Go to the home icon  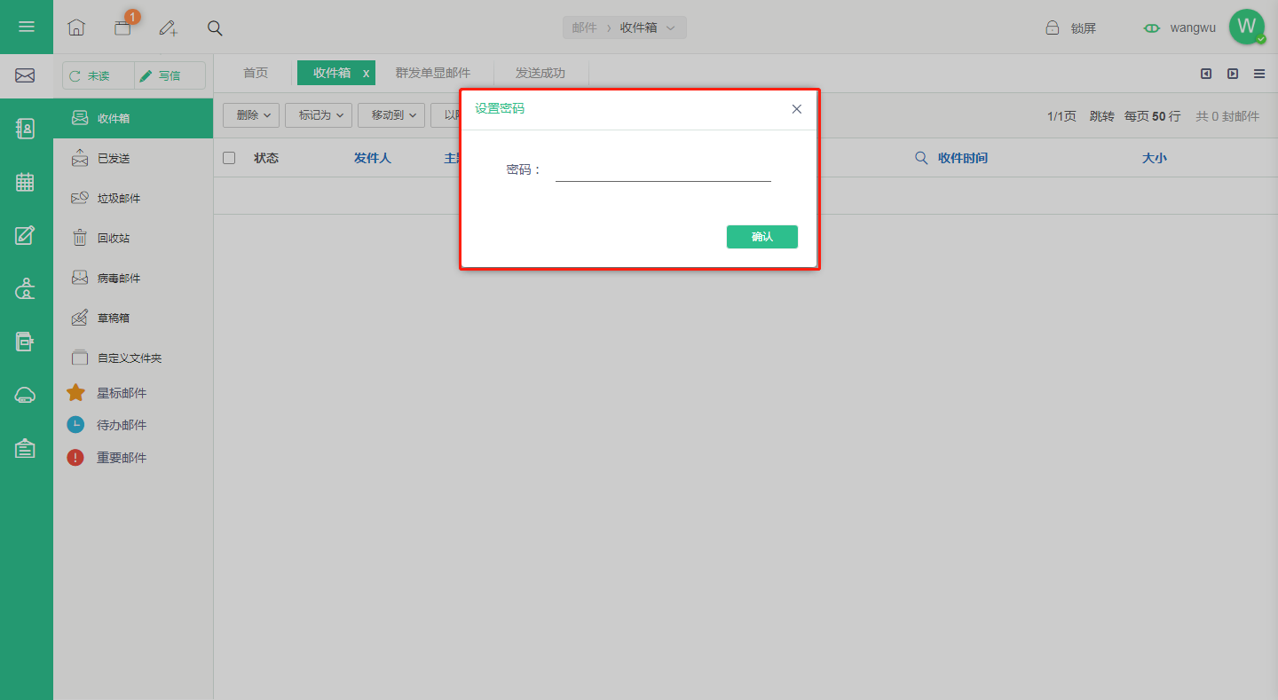tap(76, 28)
